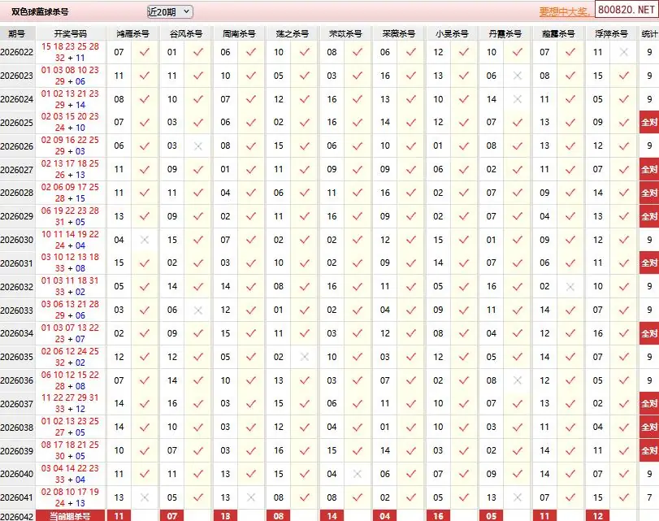
Task: Open the 近20期 period dropdown
Action: coord(170,11)
